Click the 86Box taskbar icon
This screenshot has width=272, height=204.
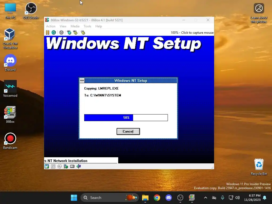click(x=192, y=198)
